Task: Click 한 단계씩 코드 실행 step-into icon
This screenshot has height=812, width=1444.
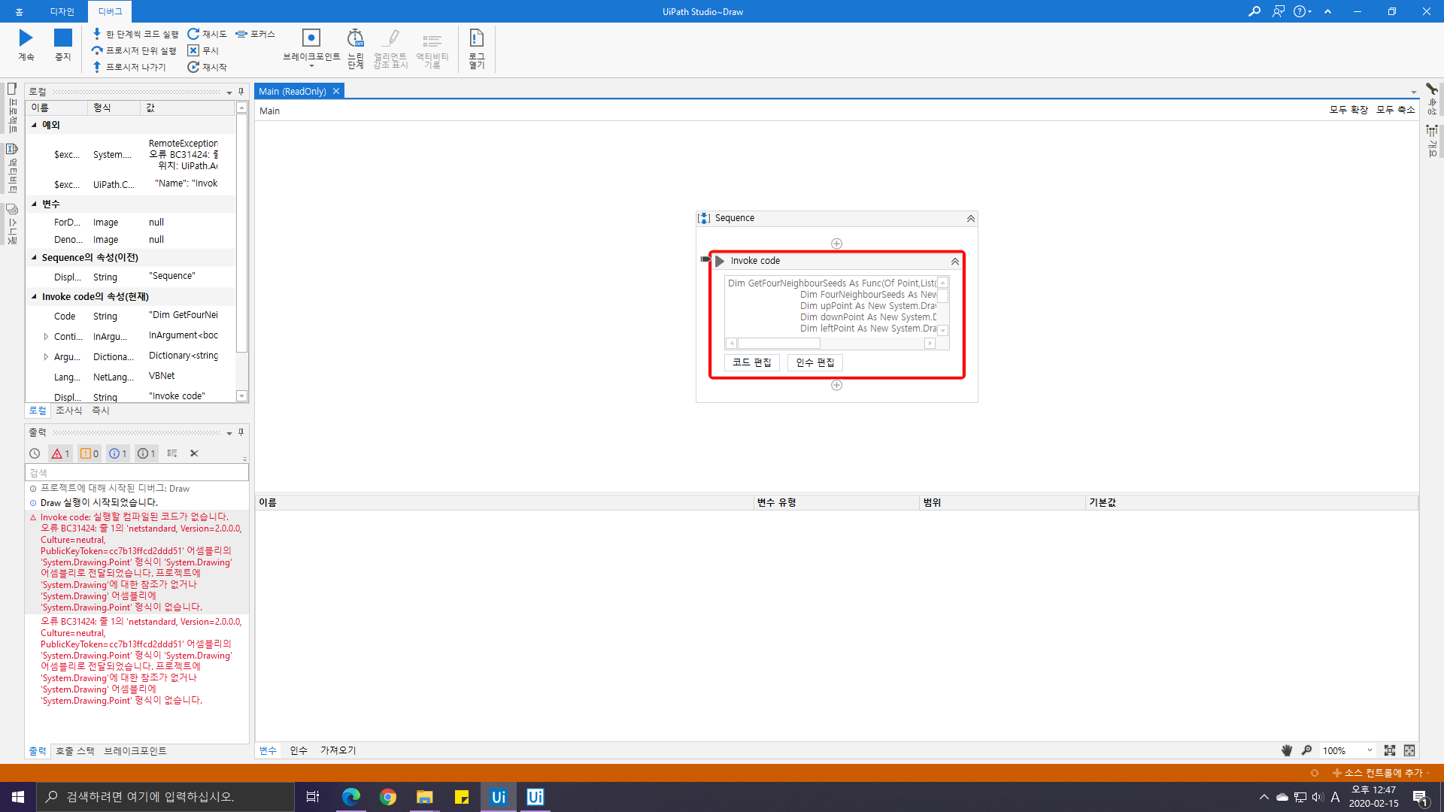Action: [x=97, y=34]
